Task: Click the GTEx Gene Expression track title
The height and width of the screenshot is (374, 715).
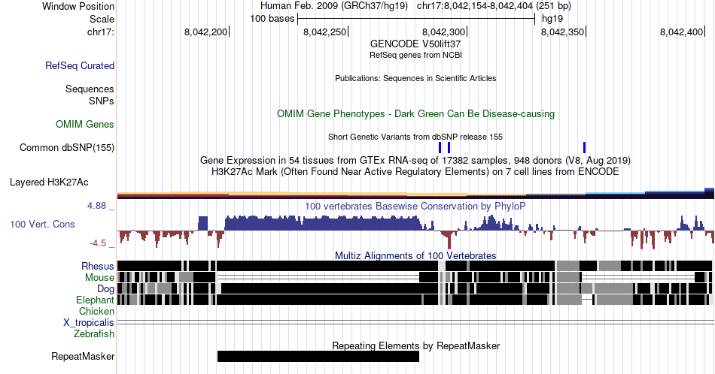Action: pyautogui.click(x=415, y=160)
